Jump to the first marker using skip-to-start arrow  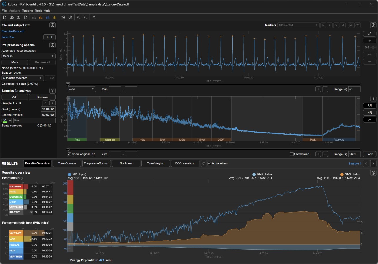(x=323, y=25)
